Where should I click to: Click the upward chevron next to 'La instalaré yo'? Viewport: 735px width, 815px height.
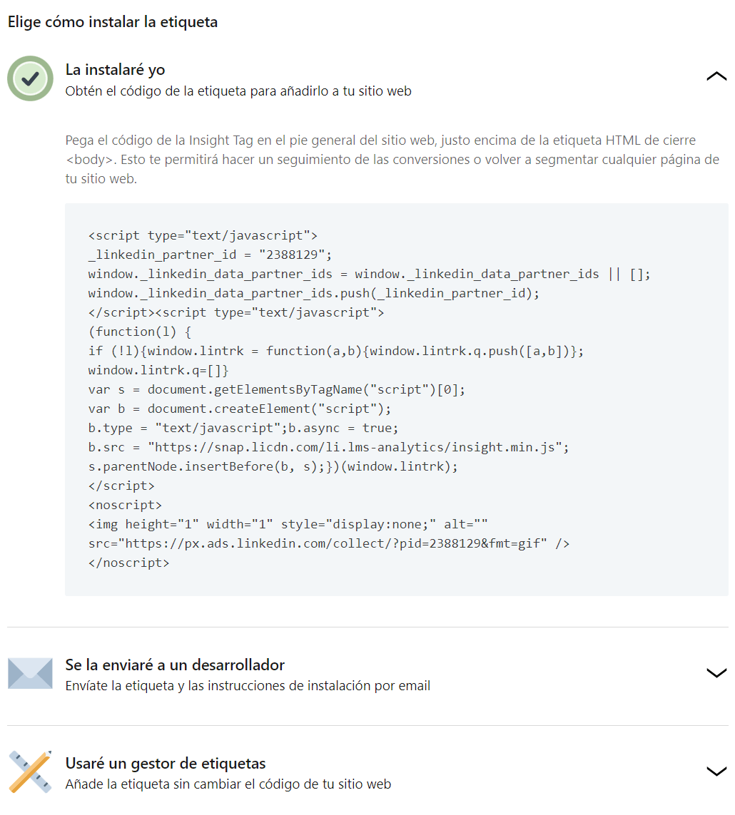pyautogui.click(x=716, y=76)
